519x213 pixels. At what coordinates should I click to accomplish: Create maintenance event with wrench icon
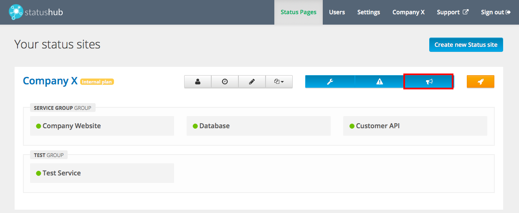click(330, 82)
